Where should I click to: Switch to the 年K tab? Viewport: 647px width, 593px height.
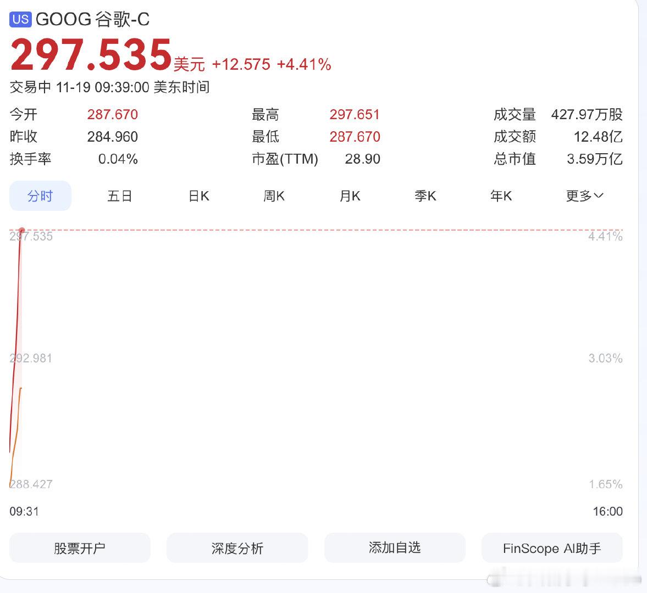[500, 196]
